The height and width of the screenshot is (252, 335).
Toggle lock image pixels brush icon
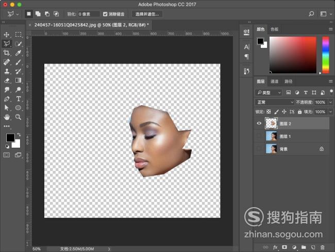(276, 112)
